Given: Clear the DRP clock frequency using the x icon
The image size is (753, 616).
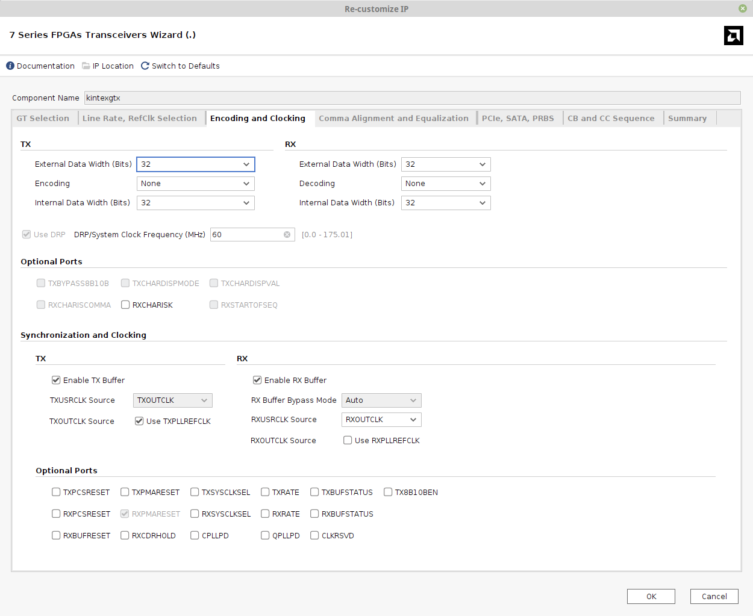Looking at the screenshot, I should pyautogui.click(x=287, y=234).
